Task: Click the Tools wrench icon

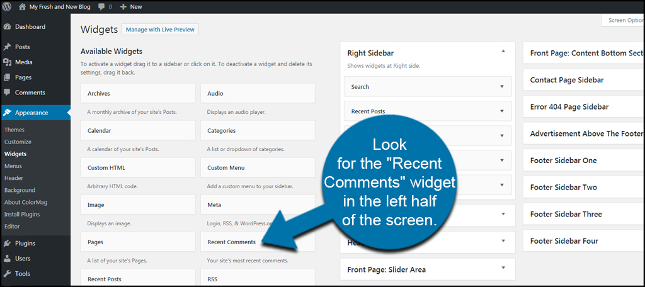Action: click(7, 274)
